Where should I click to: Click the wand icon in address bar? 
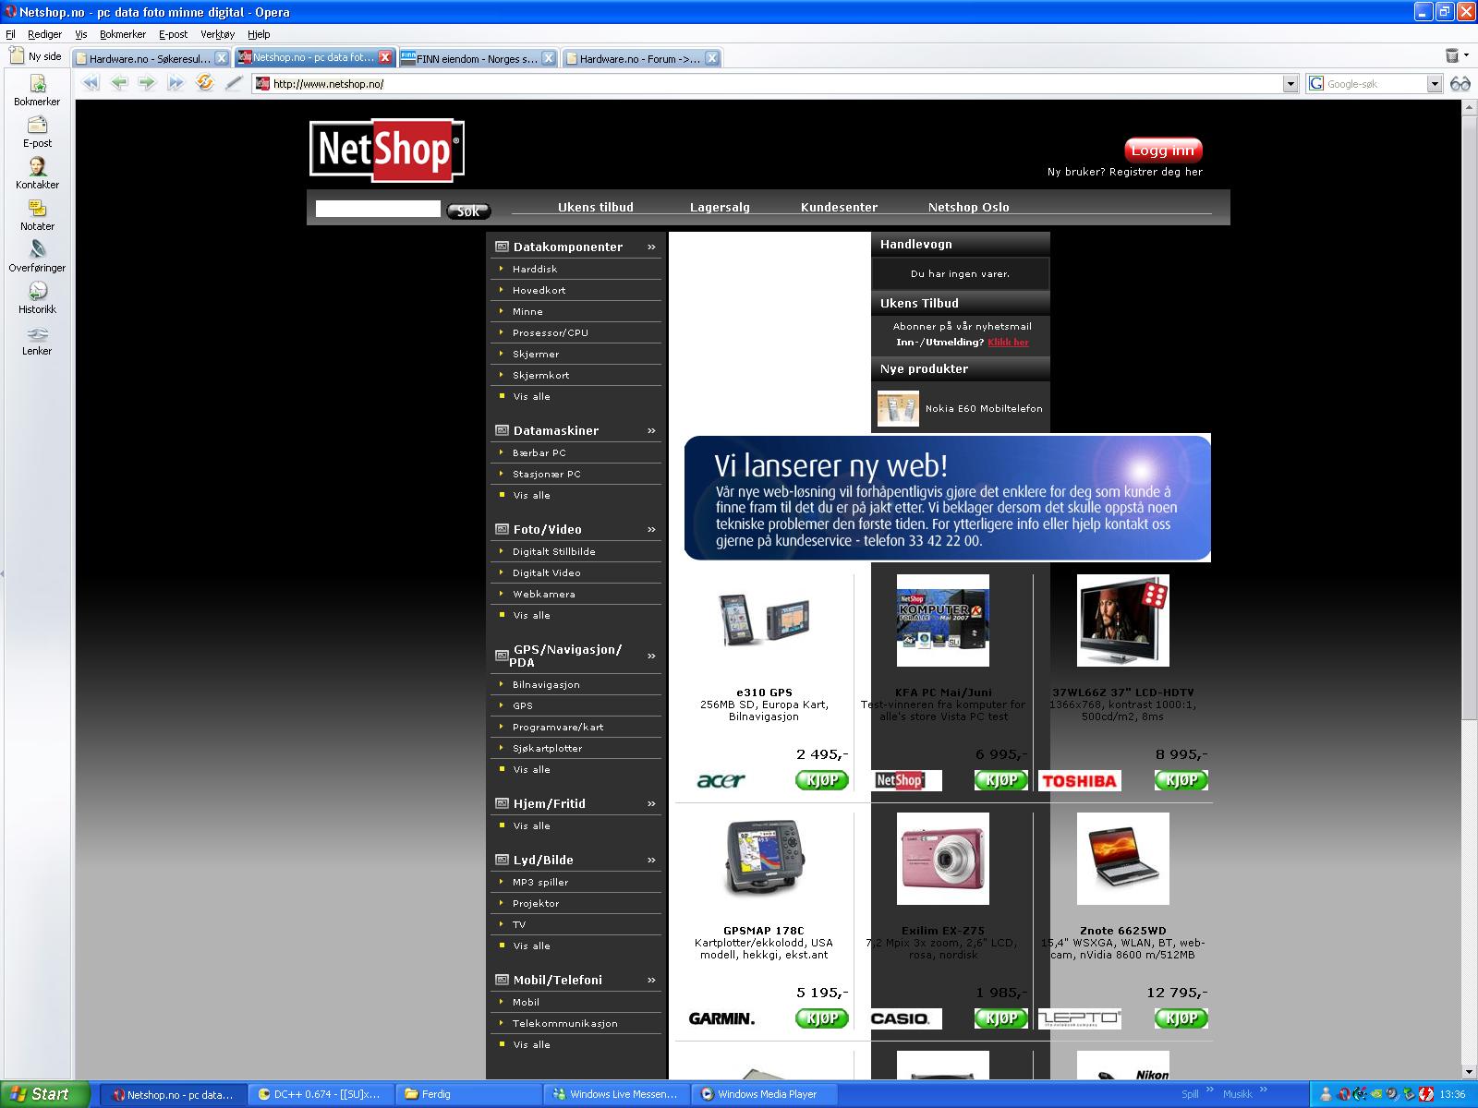click(234, 83)
